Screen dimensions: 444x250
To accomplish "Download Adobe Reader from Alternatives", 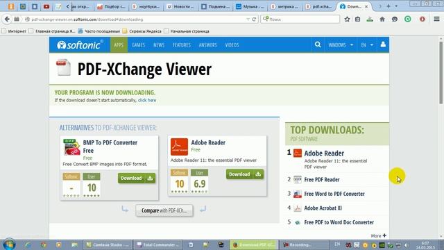I will click(245, 174).
